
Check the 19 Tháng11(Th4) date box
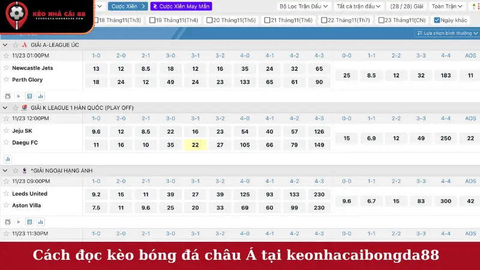click(x=152, y=20)
